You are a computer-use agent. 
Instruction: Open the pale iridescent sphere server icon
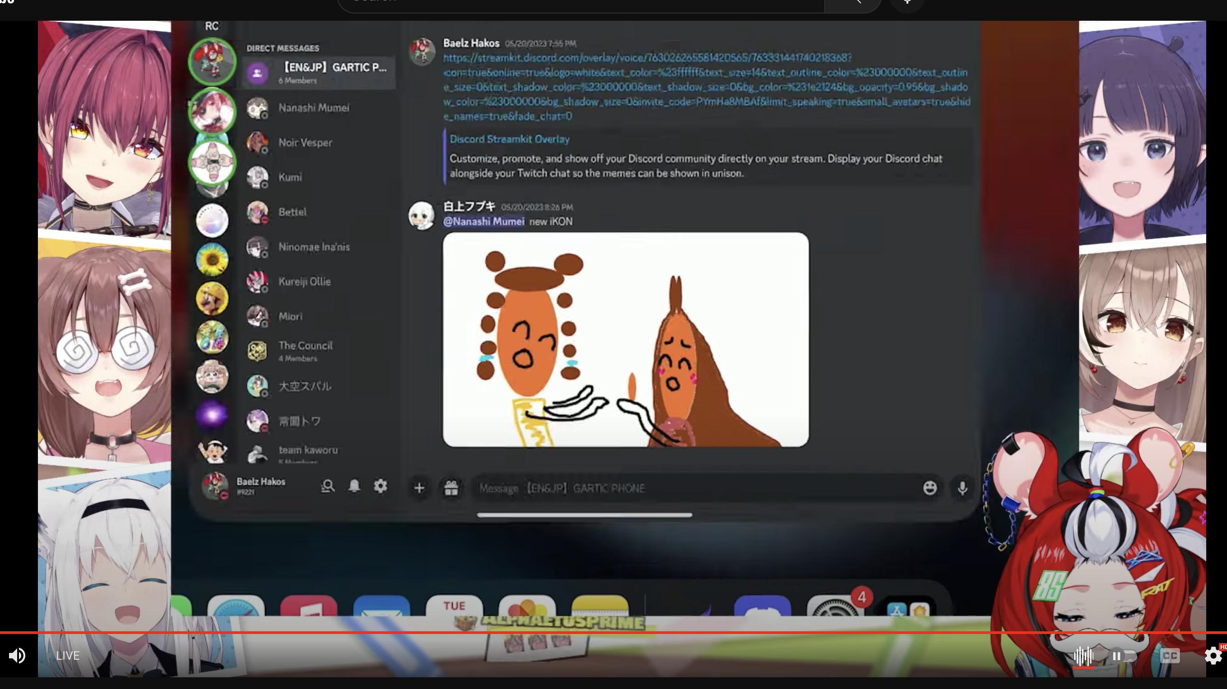[212, 220]
